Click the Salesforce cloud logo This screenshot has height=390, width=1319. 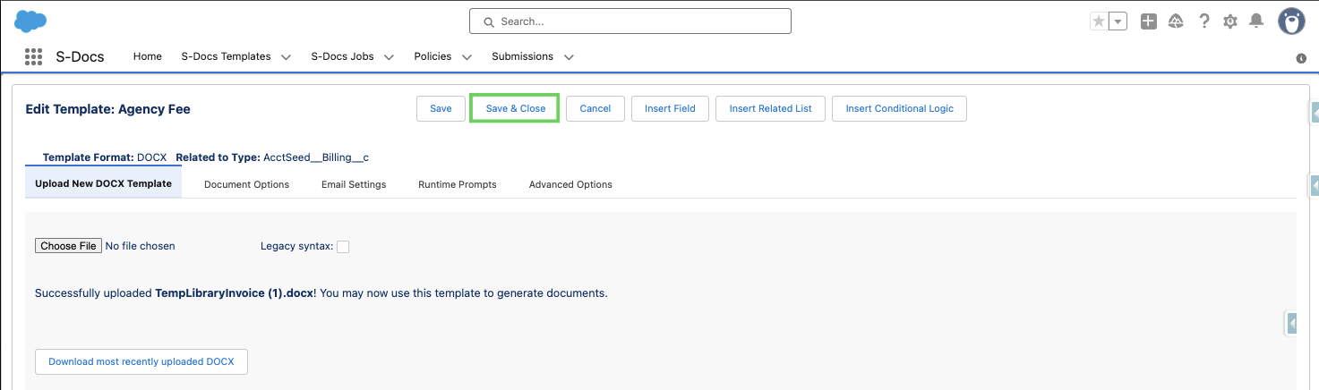click(x=30, y=21)
